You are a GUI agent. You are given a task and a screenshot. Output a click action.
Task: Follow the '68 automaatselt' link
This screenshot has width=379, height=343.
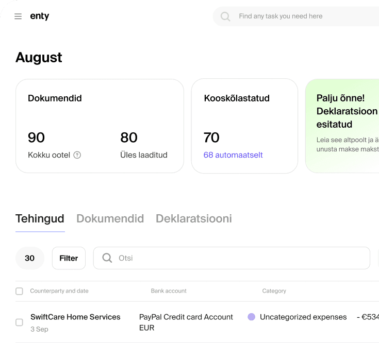tap(233, 155)
